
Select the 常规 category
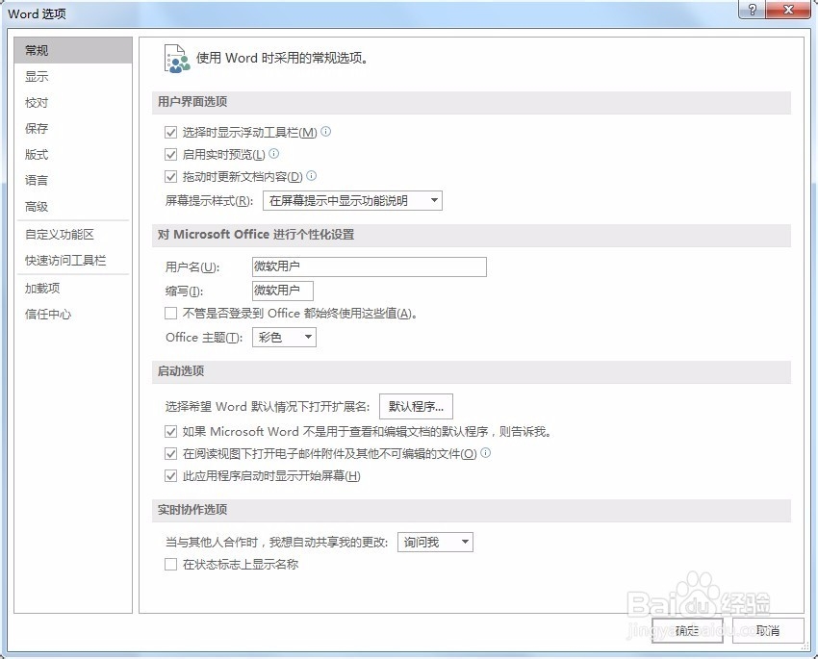(73, 51)
